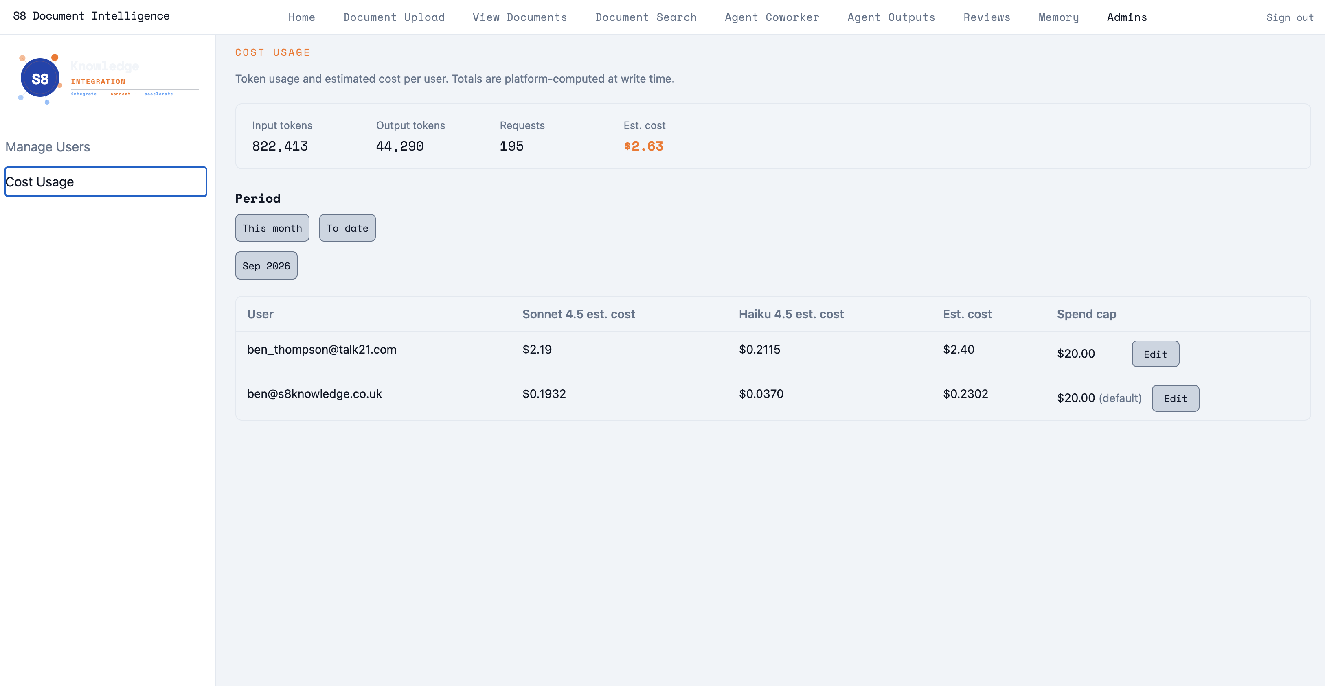
Task: Click the $20.00 (default) spend cap value
Action: (x=1099, y=398)
